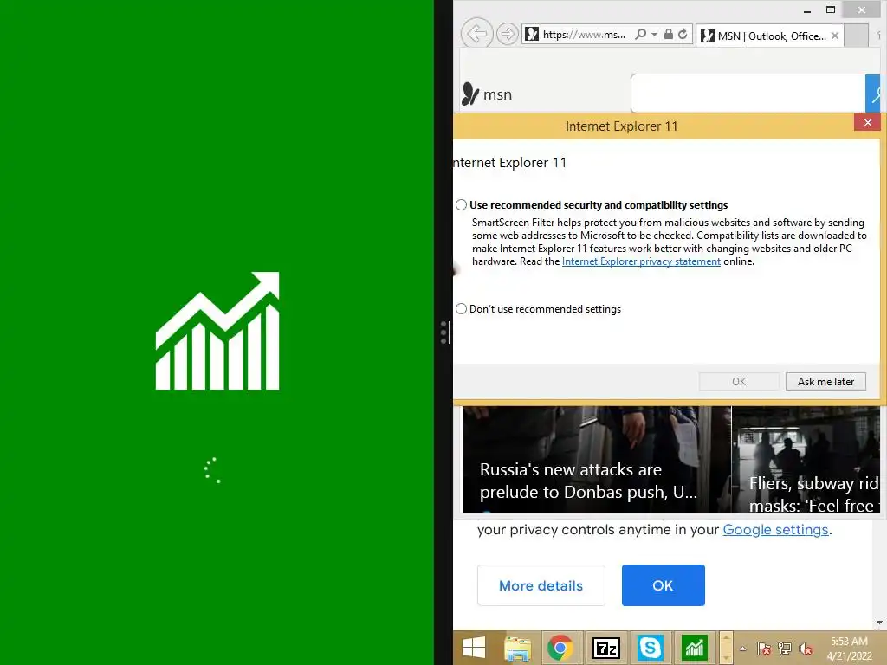Select Use recommended security and compatibility settings
887x665 pixels.
(x=461, y=204)
